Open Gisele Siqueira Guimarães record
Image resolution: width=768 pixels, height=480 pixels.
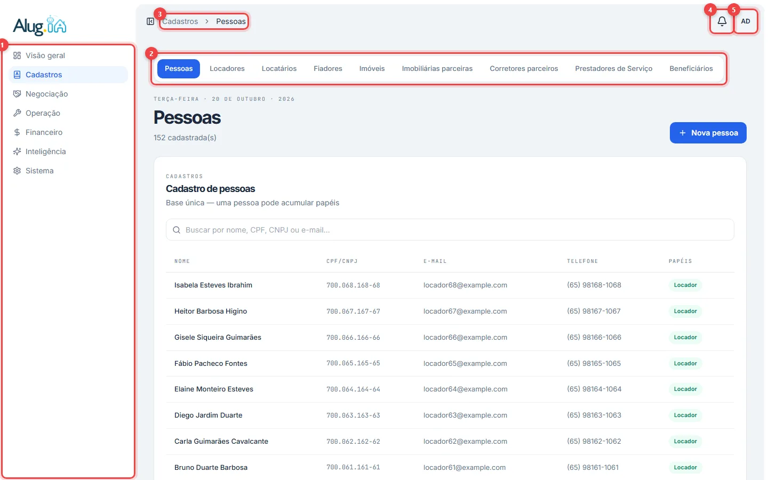click(x=450, y=338)
